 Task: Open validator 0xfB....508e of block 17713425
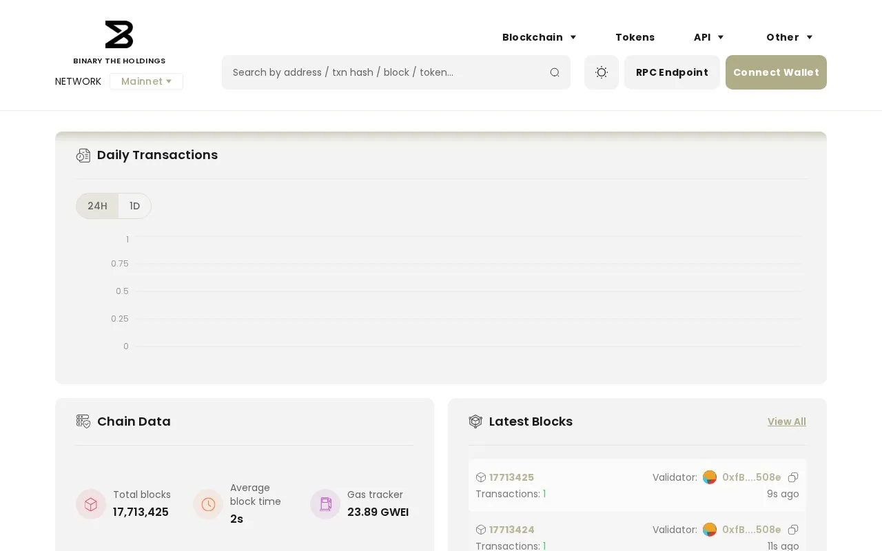pos(752,477)
